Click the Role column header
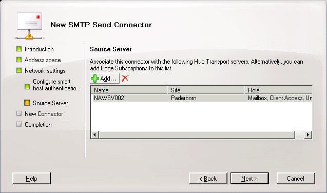The width and height of the screenshot is (327, 193). tap(278, 90)
